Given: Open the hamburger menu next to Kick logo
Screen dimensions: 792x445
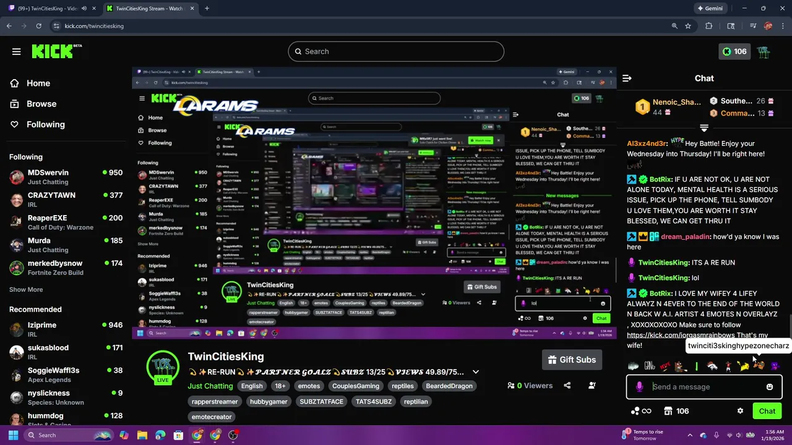Looking at the screenshot, I should (x=16, y=51).
